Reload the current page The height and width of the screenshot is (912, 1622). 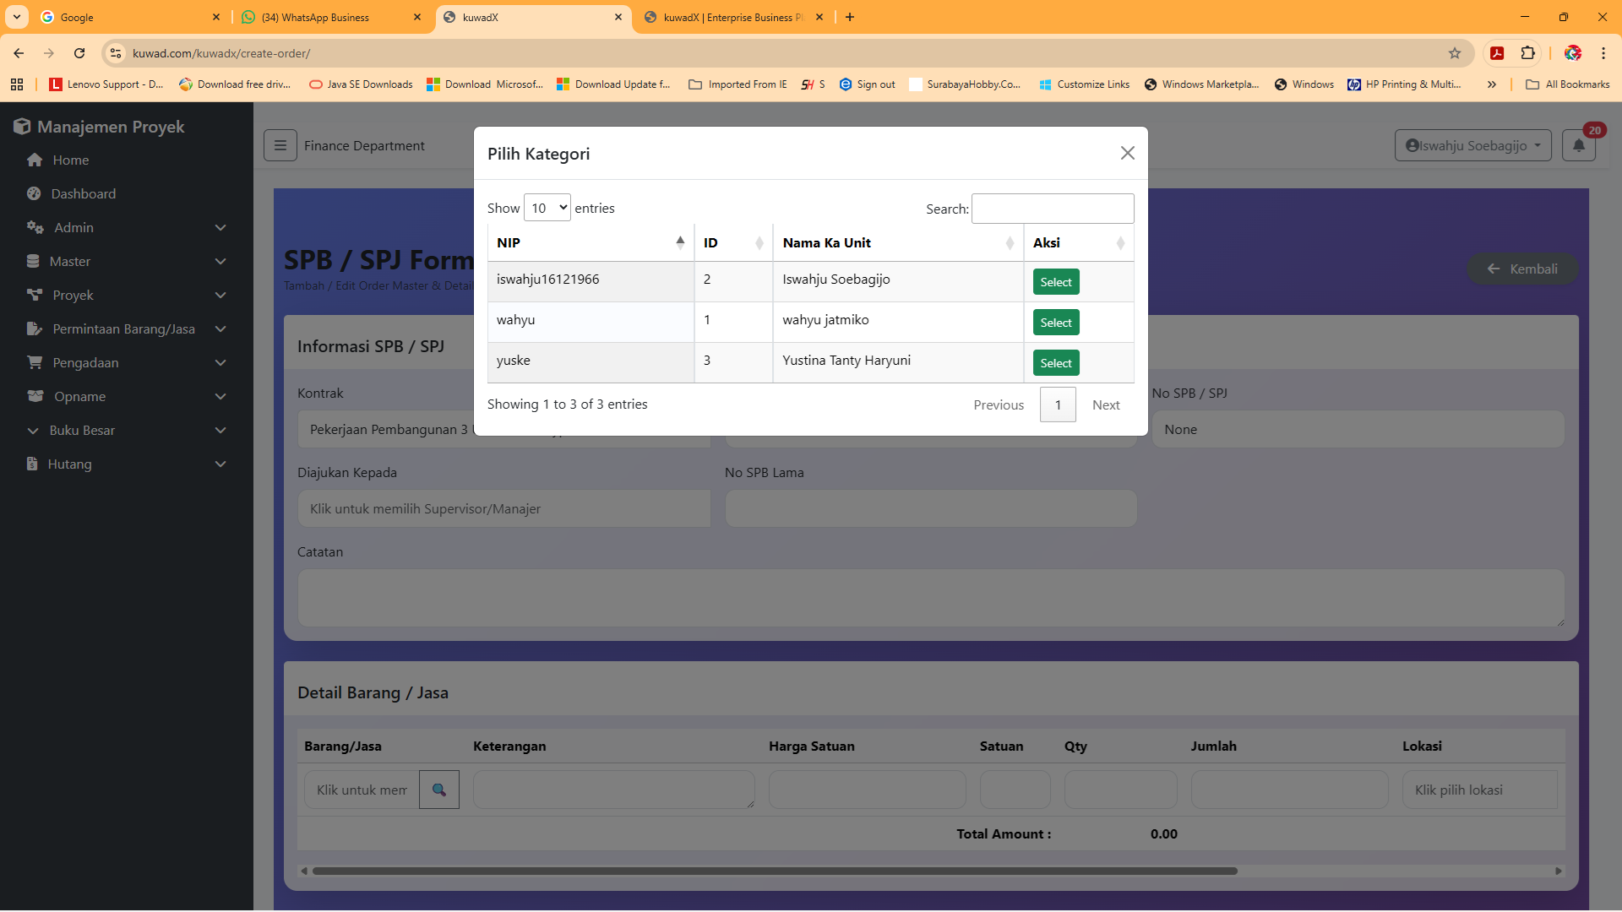point(79,53)
